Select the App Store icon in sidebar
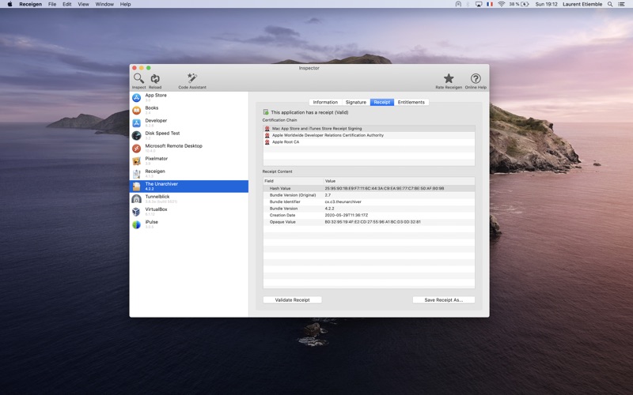Image resolution: width=633 pixels, height=395 pixels. [136, 97]
